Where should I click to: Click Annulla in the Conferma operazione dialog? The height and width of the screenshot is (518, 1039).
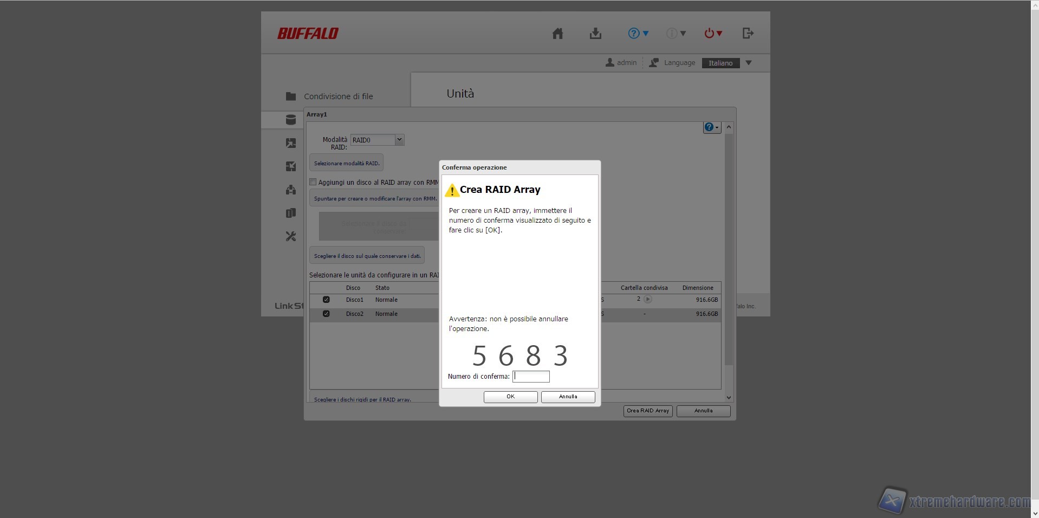click(568, 397)
